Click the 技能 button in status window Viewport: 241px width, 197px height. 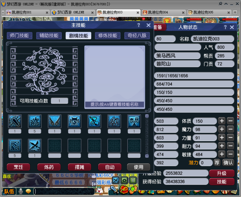coord(222,182)
